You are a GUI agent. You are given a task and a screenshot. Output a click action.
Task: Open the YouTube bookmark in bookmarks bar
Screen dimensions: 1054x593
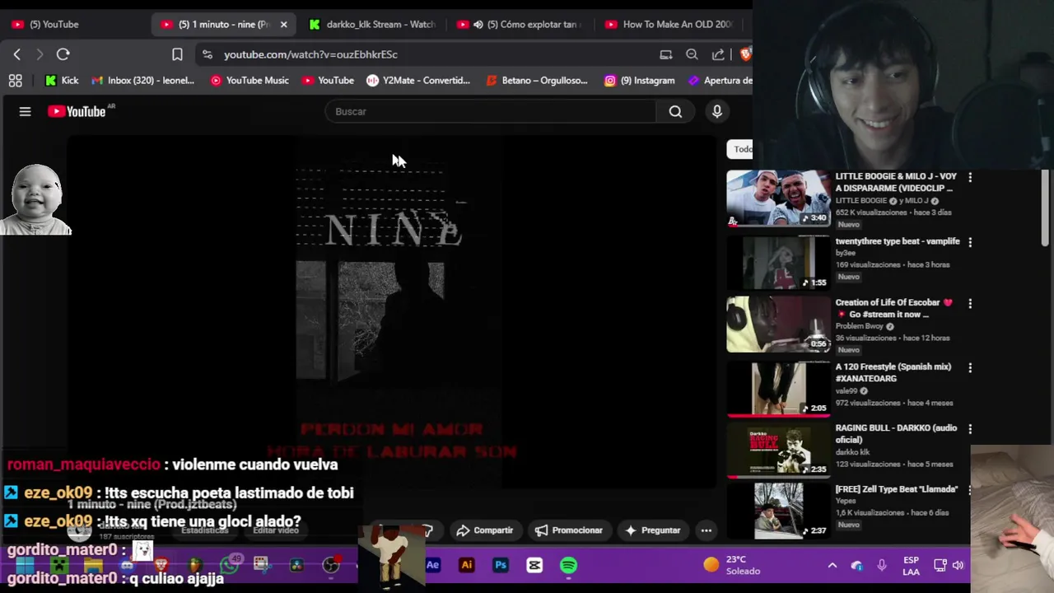(x=328, y=81)
